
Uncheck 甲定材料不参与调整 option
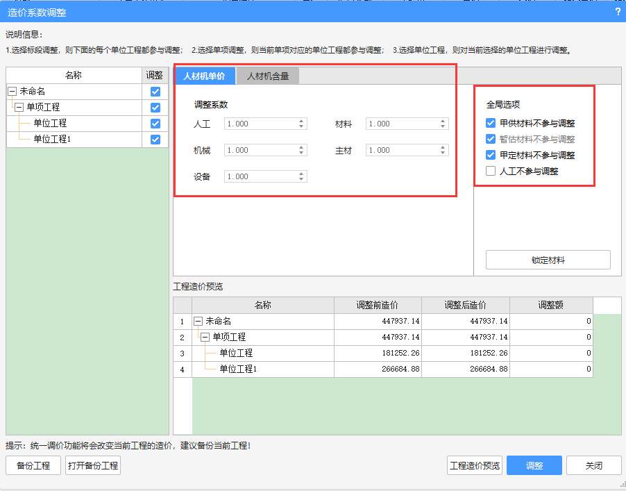point(491,156)
